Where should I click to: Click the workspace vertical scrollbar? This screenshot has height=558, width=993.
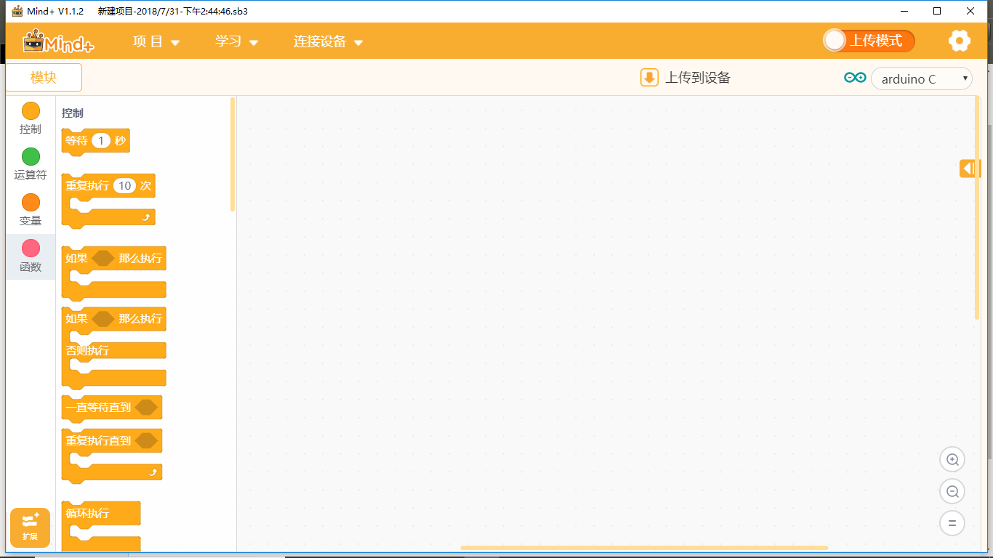[x=977, y=208]
